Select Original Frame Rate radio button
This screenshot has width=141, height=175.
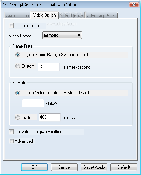[18, 55]
